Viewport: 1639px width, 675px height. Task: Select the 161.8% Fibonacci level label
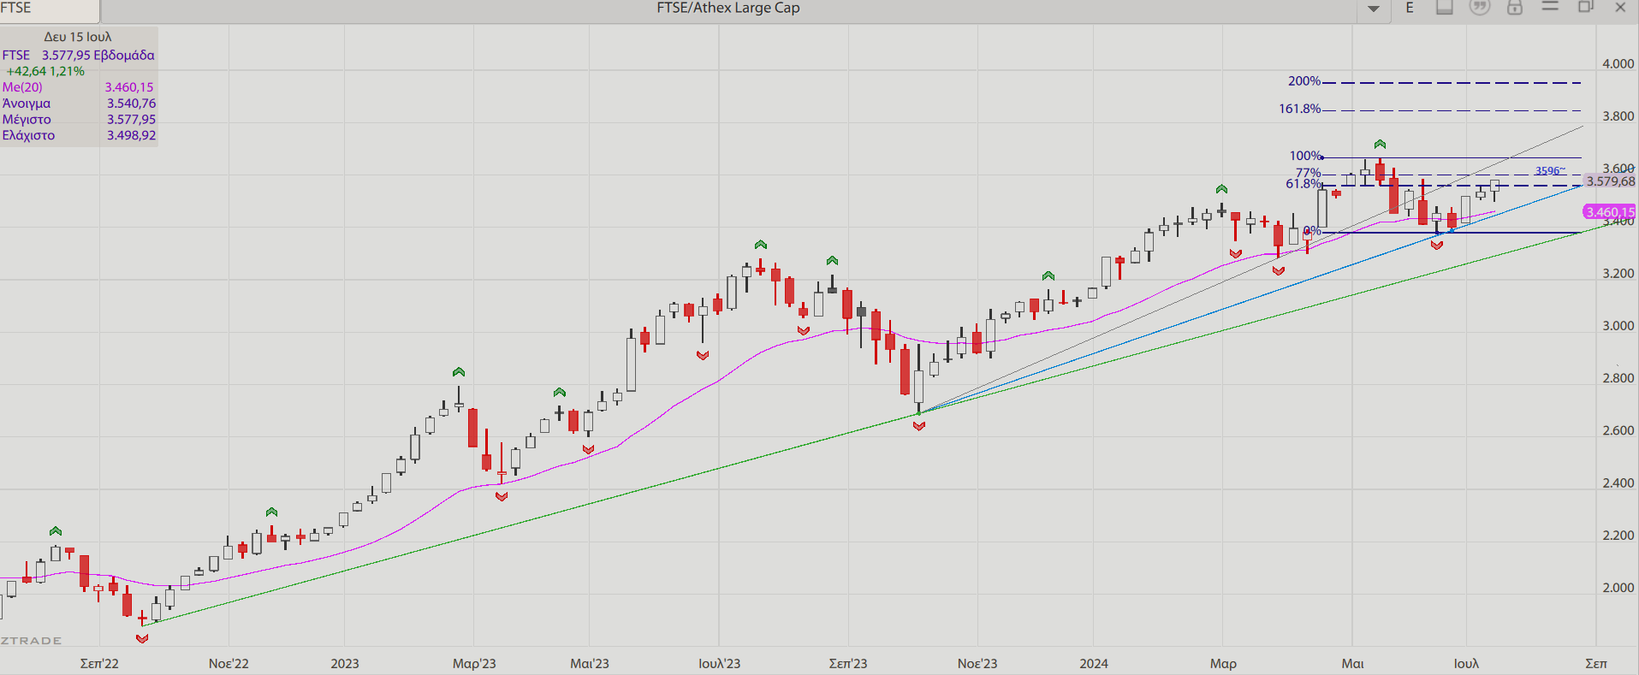(x=1300, y=109)
